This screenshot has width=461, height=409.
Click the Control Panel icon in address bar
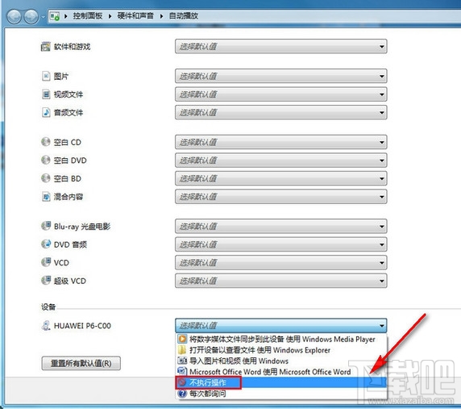pyautogui.click(x=55, y=16)
